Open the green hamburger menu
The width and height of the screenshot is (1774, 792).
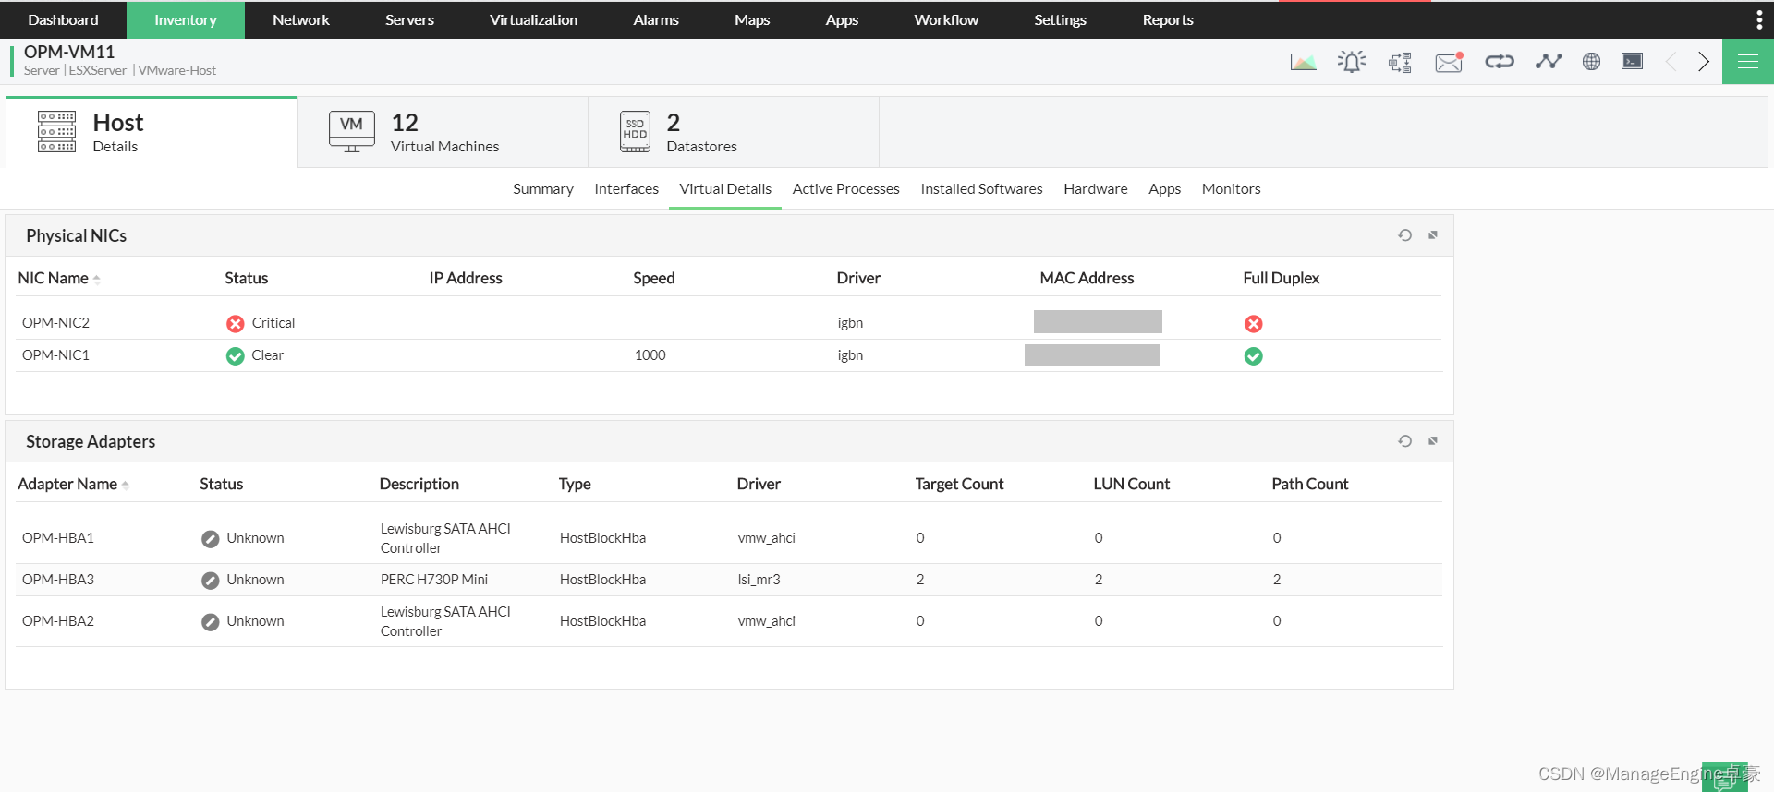pos(1747,62)
